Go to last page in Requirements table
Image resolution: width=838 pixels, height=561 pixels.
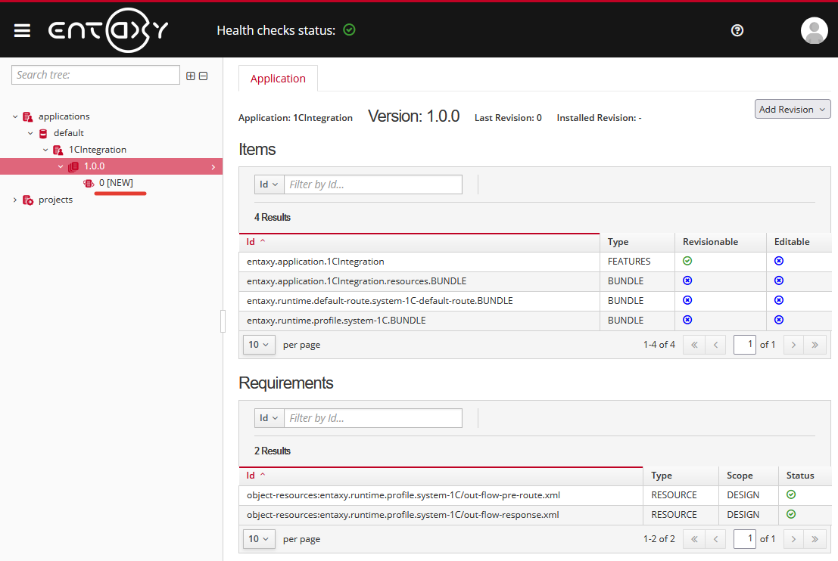pyautogui.click(x=815, y=539)
